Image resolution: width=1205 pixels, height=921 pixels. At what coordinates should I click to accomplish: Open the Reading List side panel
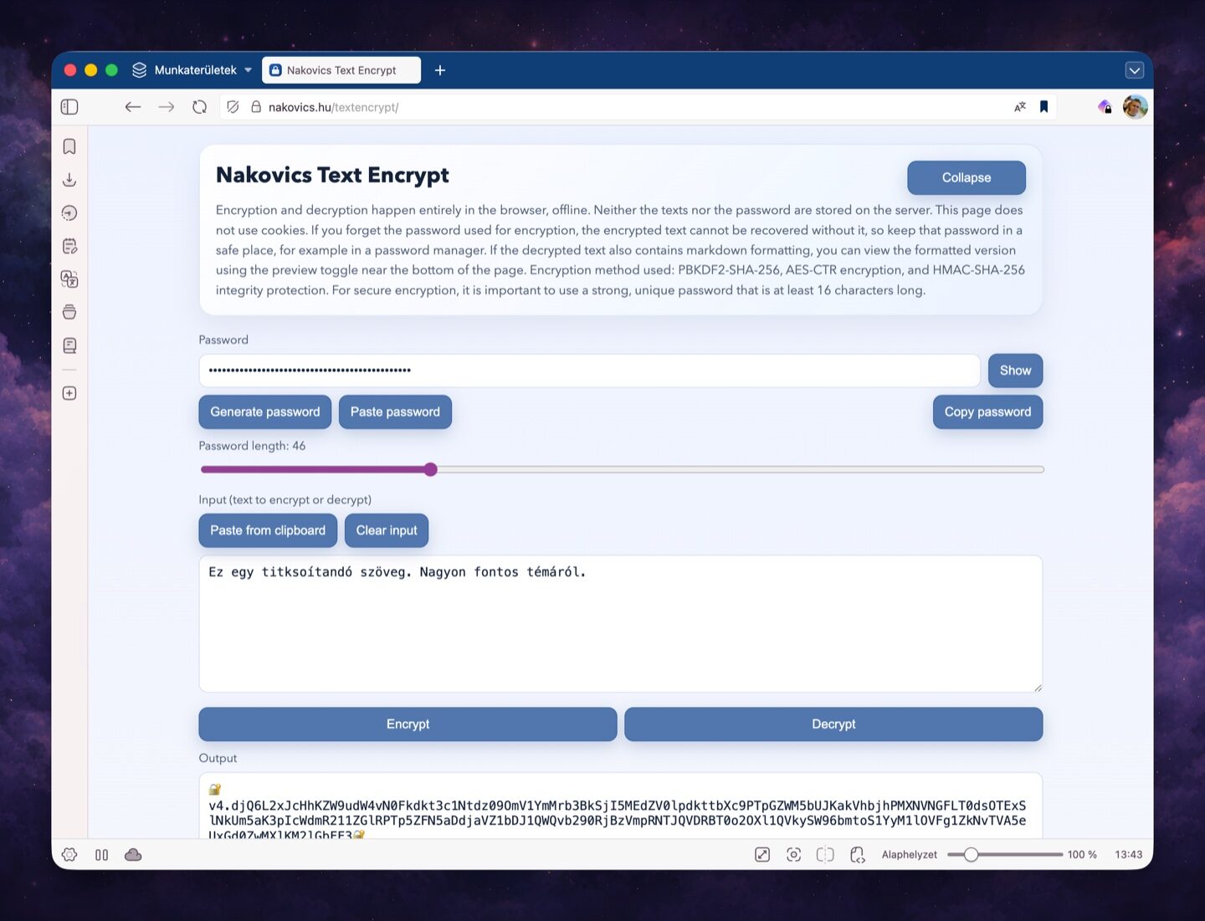pos(69,345)
